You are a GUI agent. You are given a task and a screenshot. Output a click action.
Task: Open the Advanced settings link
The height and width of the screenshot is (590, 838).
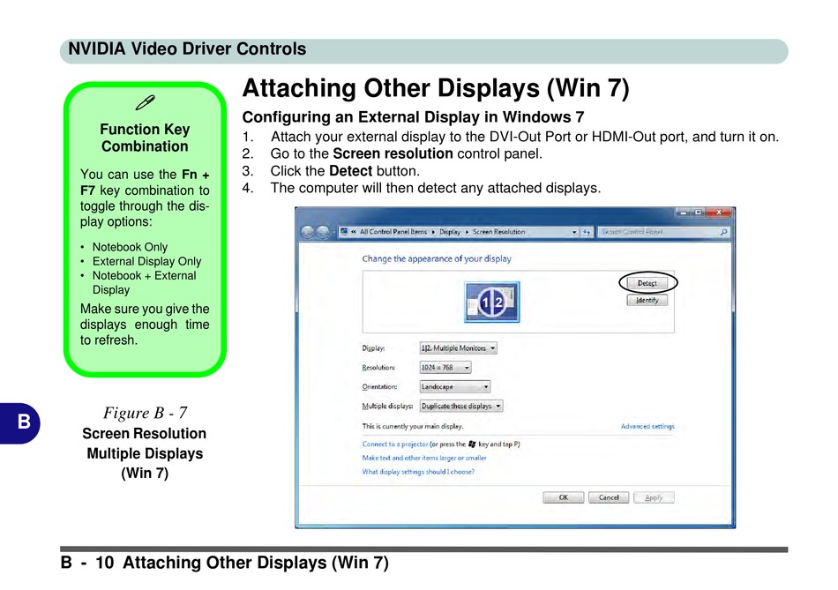click(647, 427)
